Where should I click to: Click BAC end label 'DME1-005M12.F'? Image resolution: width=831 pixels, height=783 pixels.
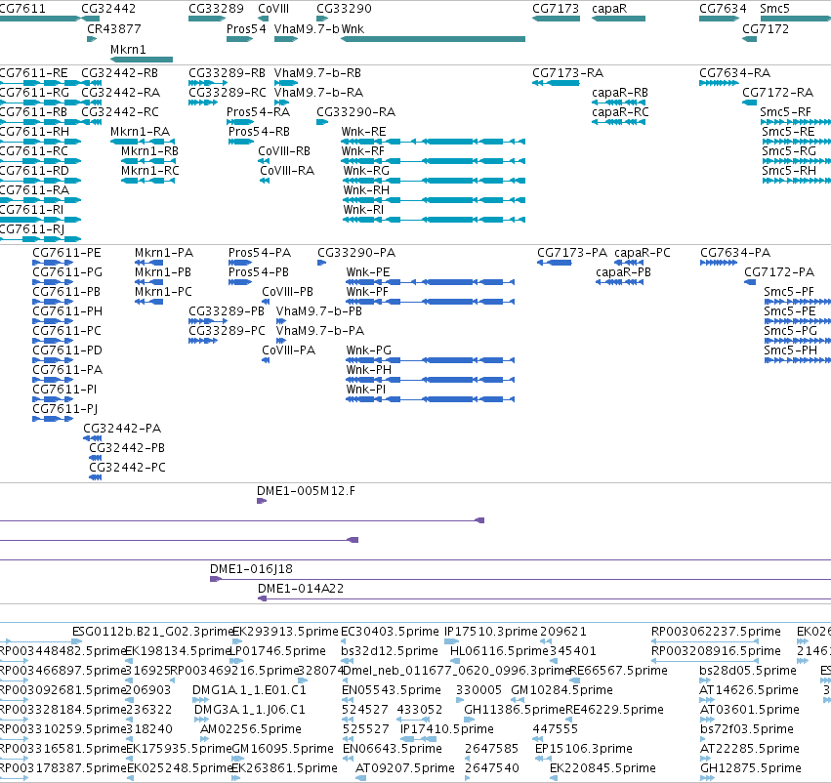point(306,491)
